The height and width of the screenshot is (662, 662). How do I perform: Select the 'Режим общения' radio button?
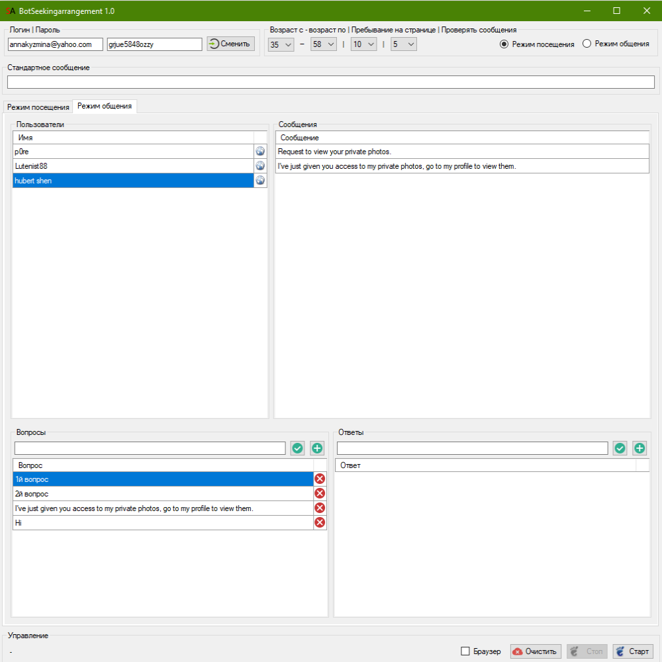click(x=587, y=44)
